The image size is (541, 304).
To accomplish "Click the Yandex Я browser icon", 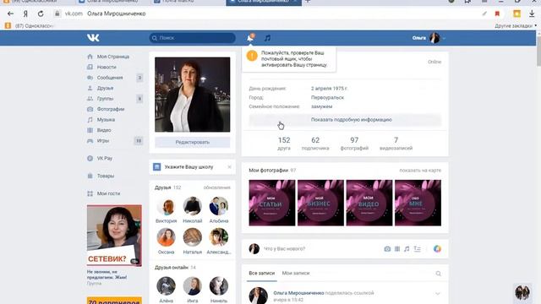I will coord(25,14).
